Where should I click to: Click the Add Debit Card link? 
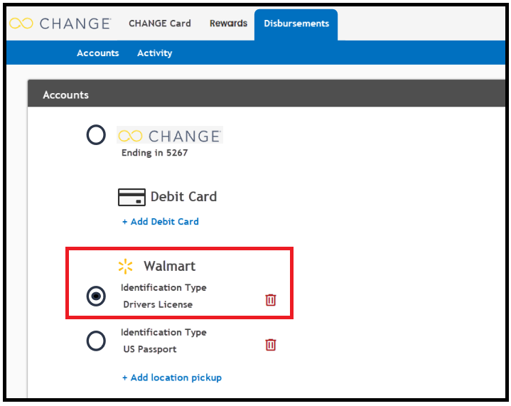(161, 221)
